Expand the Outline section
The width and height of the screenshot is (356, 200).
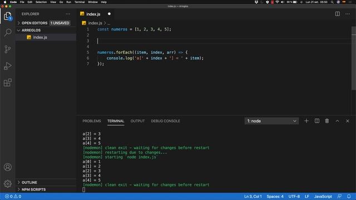46,182
